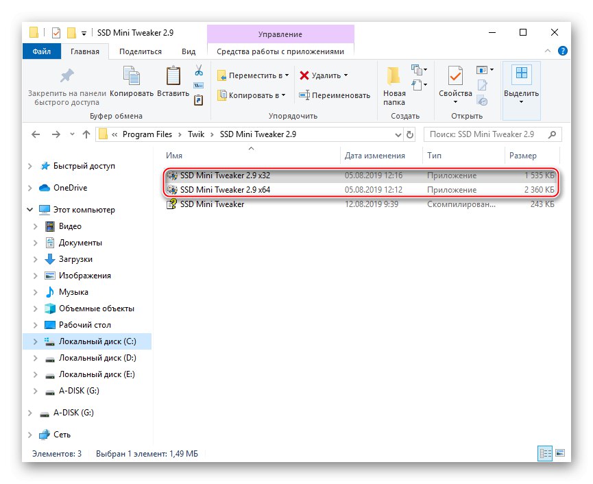The width and height of the screenshot is (593, 484).
Task: Refresh the folder view
Action: pos(409,134)
